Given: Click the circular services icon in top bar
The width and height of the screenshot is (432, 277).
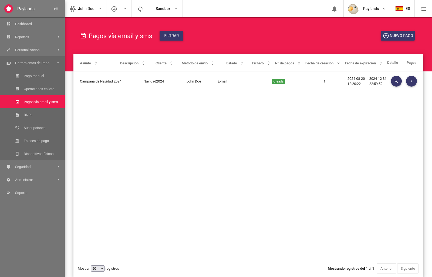Looking at the screenshot, I should click(x=114, y=9).
